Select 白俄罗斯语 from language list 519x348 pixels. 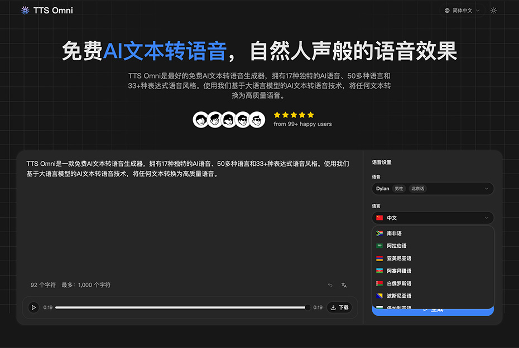(x=433, y=283)
